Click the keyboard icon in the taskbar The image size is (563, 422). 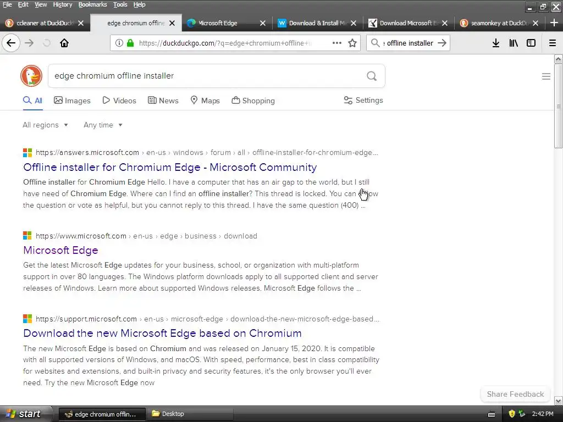[492, 414]
